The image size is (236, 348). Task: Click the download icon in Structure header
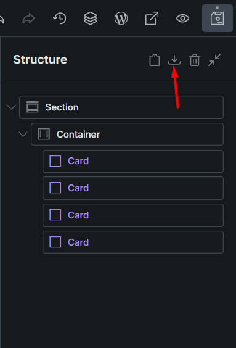(174, 60)
